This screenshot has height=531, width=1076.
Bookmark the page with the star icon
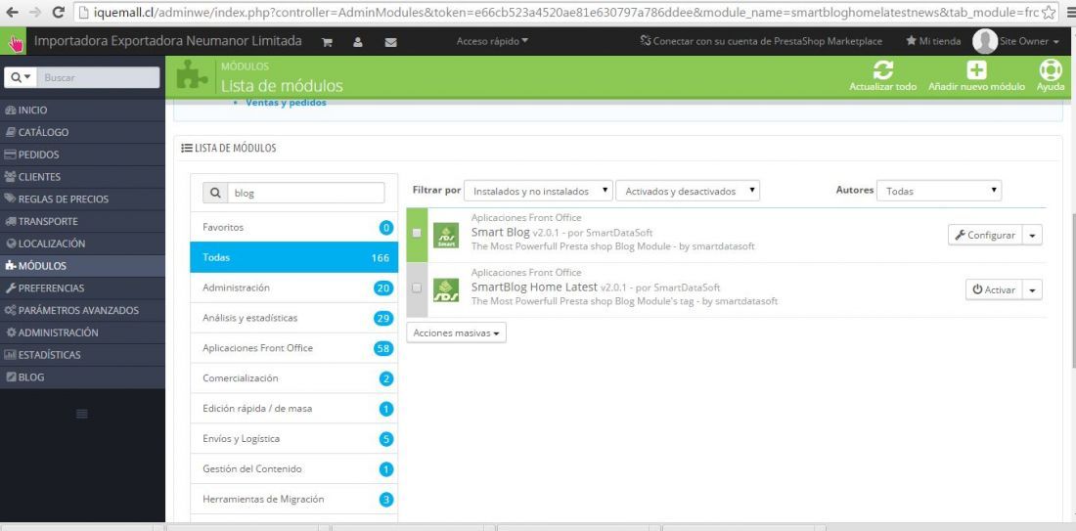[1050, 12]
